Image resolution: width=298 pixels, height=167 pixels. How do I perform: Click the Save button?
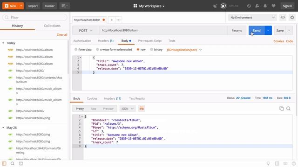coord(280,31)
